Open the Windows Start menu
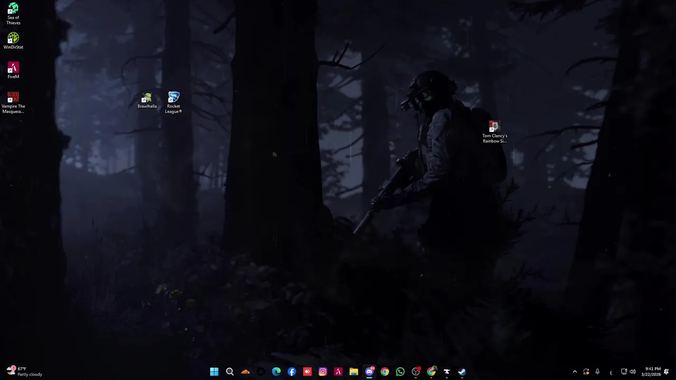Screen dimensions: 676x380 point(214,372)
